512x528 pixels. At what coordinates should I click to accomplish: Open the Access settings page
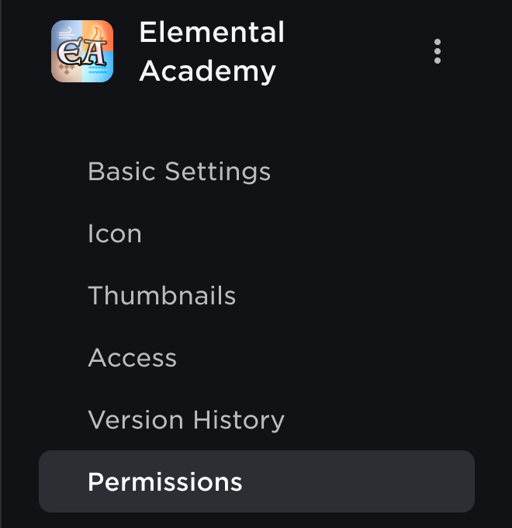pyautogui.click(x=133, y=358)
